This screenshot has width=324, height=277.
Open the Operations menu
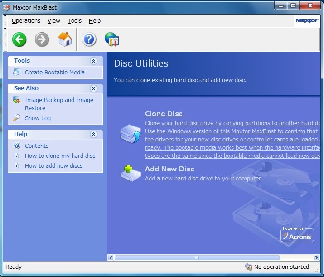[26, 21]
